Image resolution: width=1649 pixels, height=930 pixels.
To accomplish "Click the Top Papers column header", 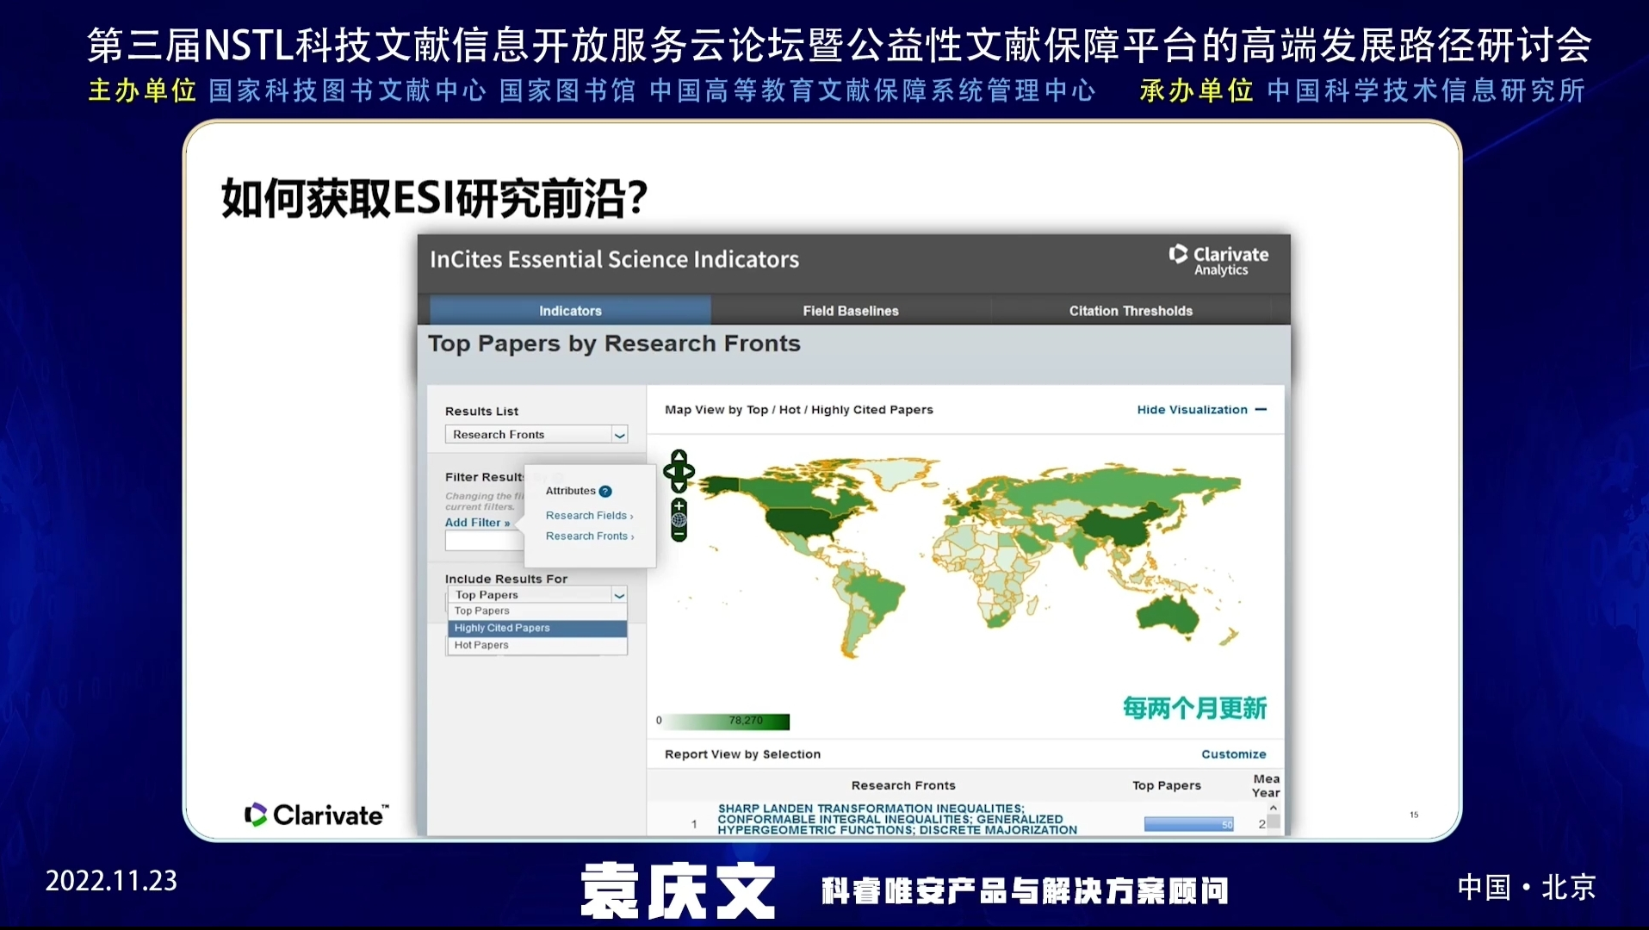I will tap(1166, 785).
